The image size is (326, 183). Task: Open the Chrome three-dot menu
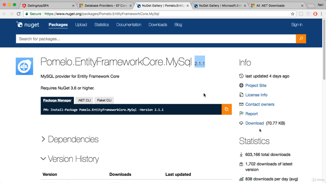tap(321, 14)
